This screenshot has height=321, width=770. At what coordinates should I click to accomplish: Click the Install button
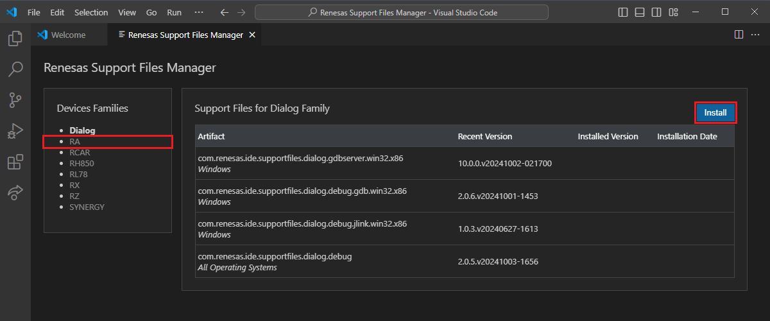[x=715, y=113]
